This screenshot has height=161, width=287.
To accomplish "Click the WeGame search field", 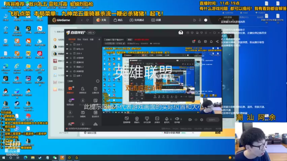I will 58,32.
